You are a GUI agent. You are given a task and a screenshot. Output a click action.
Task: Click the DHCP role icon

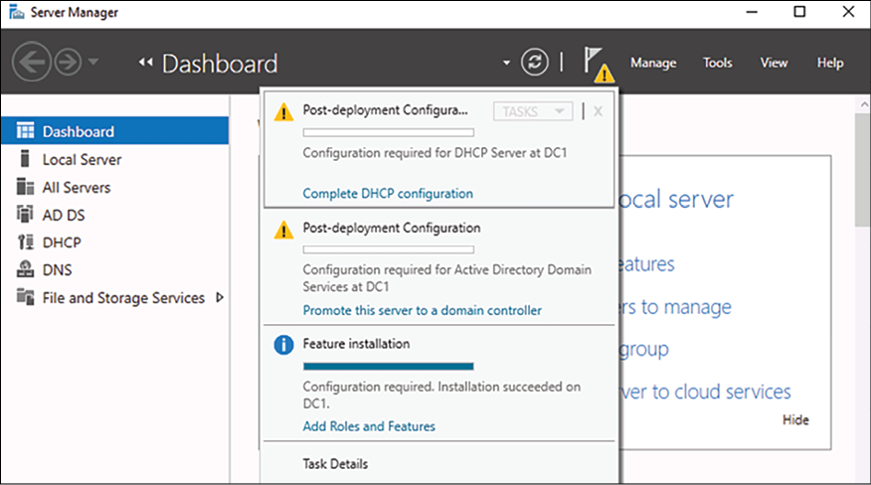coord(26,242)
